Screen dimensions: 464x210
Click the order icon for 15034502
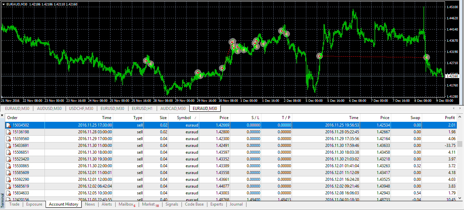8,125
